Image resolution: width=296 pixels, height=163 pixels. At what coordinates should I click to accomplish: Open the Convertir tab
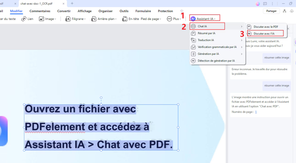click(x=64, y=11)
